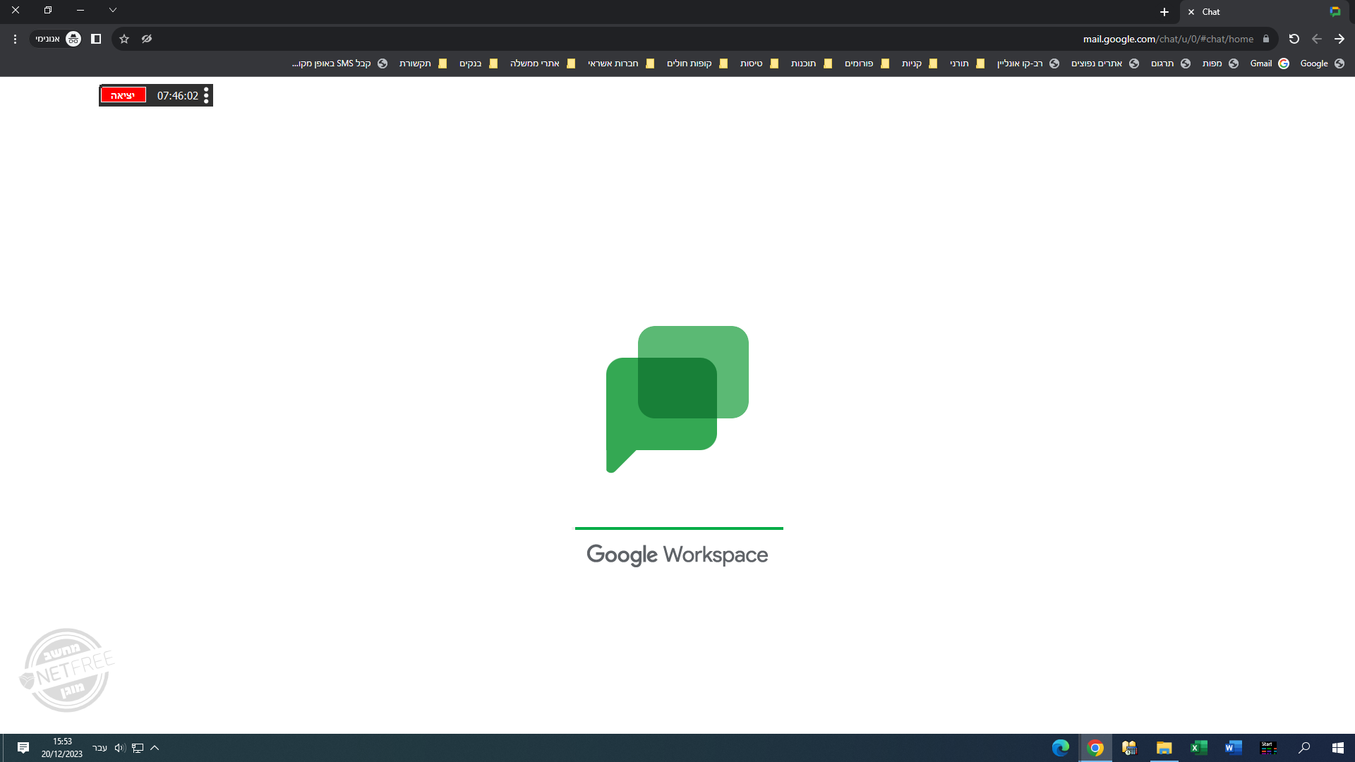This screenshot has height=762, width=1355.
Task: Click the red יציאה exit button
Action: pos(123,95)
